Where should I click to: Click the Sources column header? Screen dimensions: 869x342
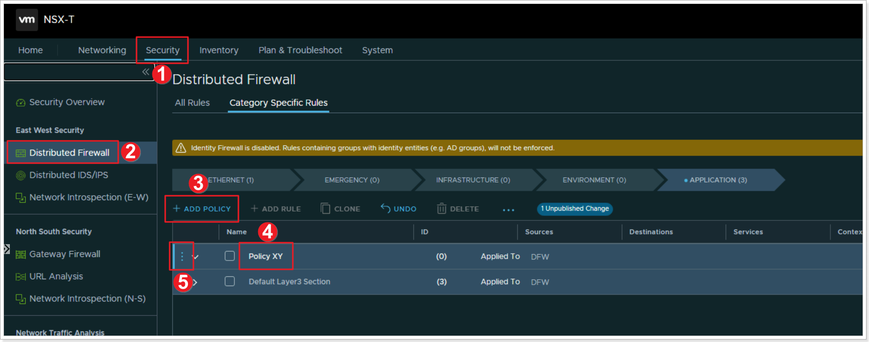click(539, 232)
